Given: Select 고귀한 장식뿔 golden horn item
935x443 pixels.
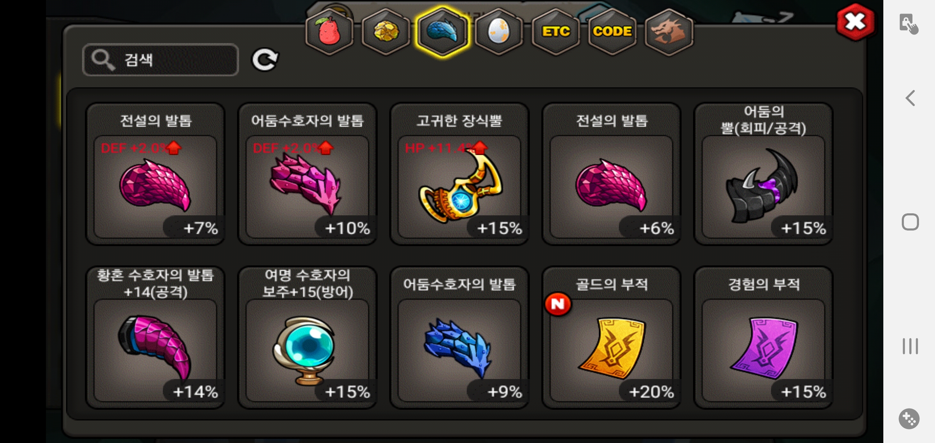Looking at the screenshot, I should click(x=459, y=174).
